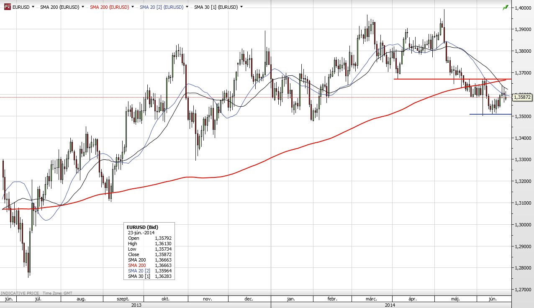Click the SMA 30 [1] (EURUSD) label
This screenshot has height=308, width=534.
click(216, 7)
